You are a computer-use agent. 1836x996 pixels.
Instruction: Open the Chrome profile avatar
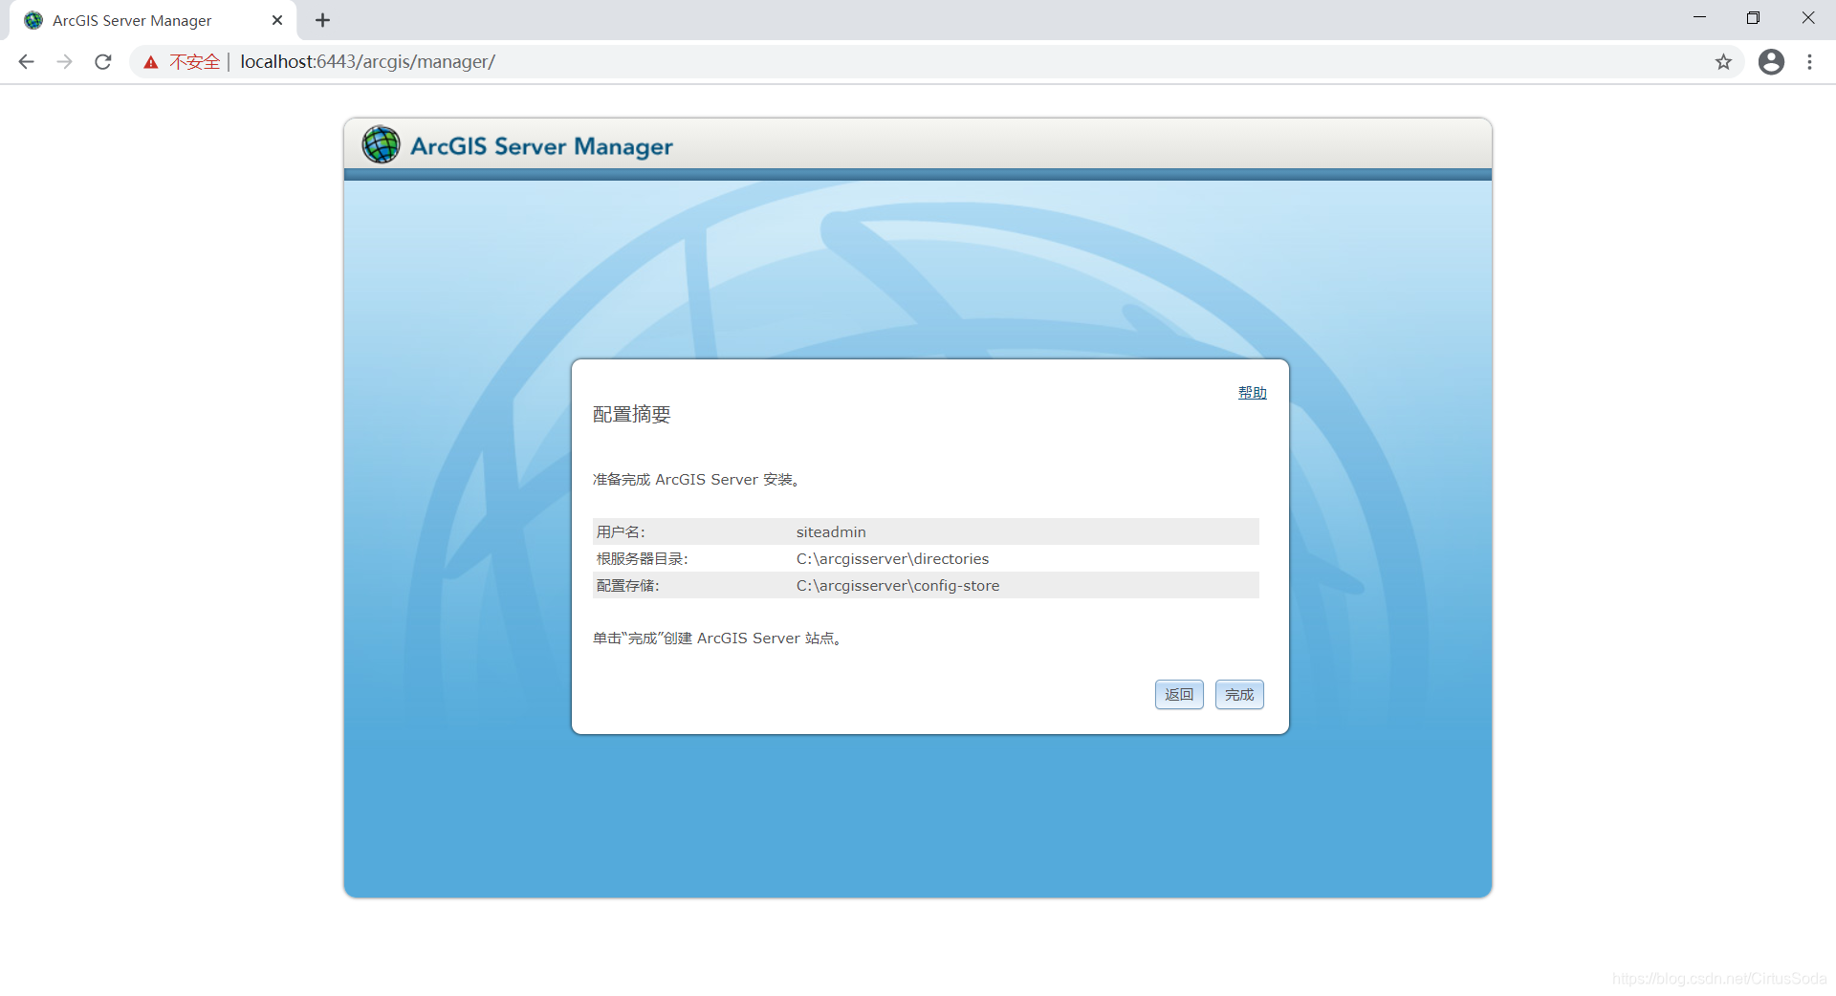pos(1771,62)
